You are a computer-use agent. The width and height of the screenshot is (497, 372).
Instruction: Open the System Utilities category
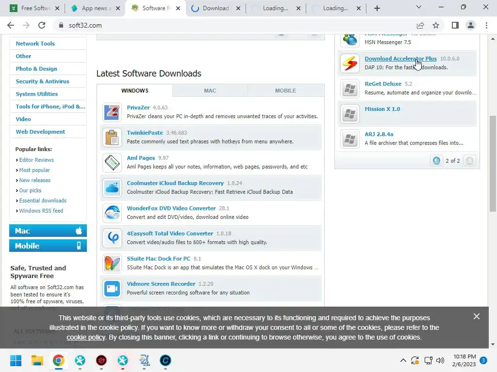pos(37,94)
